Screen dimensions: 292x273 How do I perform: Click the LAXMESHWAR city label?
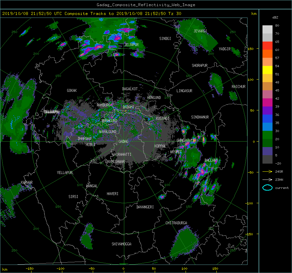coord(115,162)
